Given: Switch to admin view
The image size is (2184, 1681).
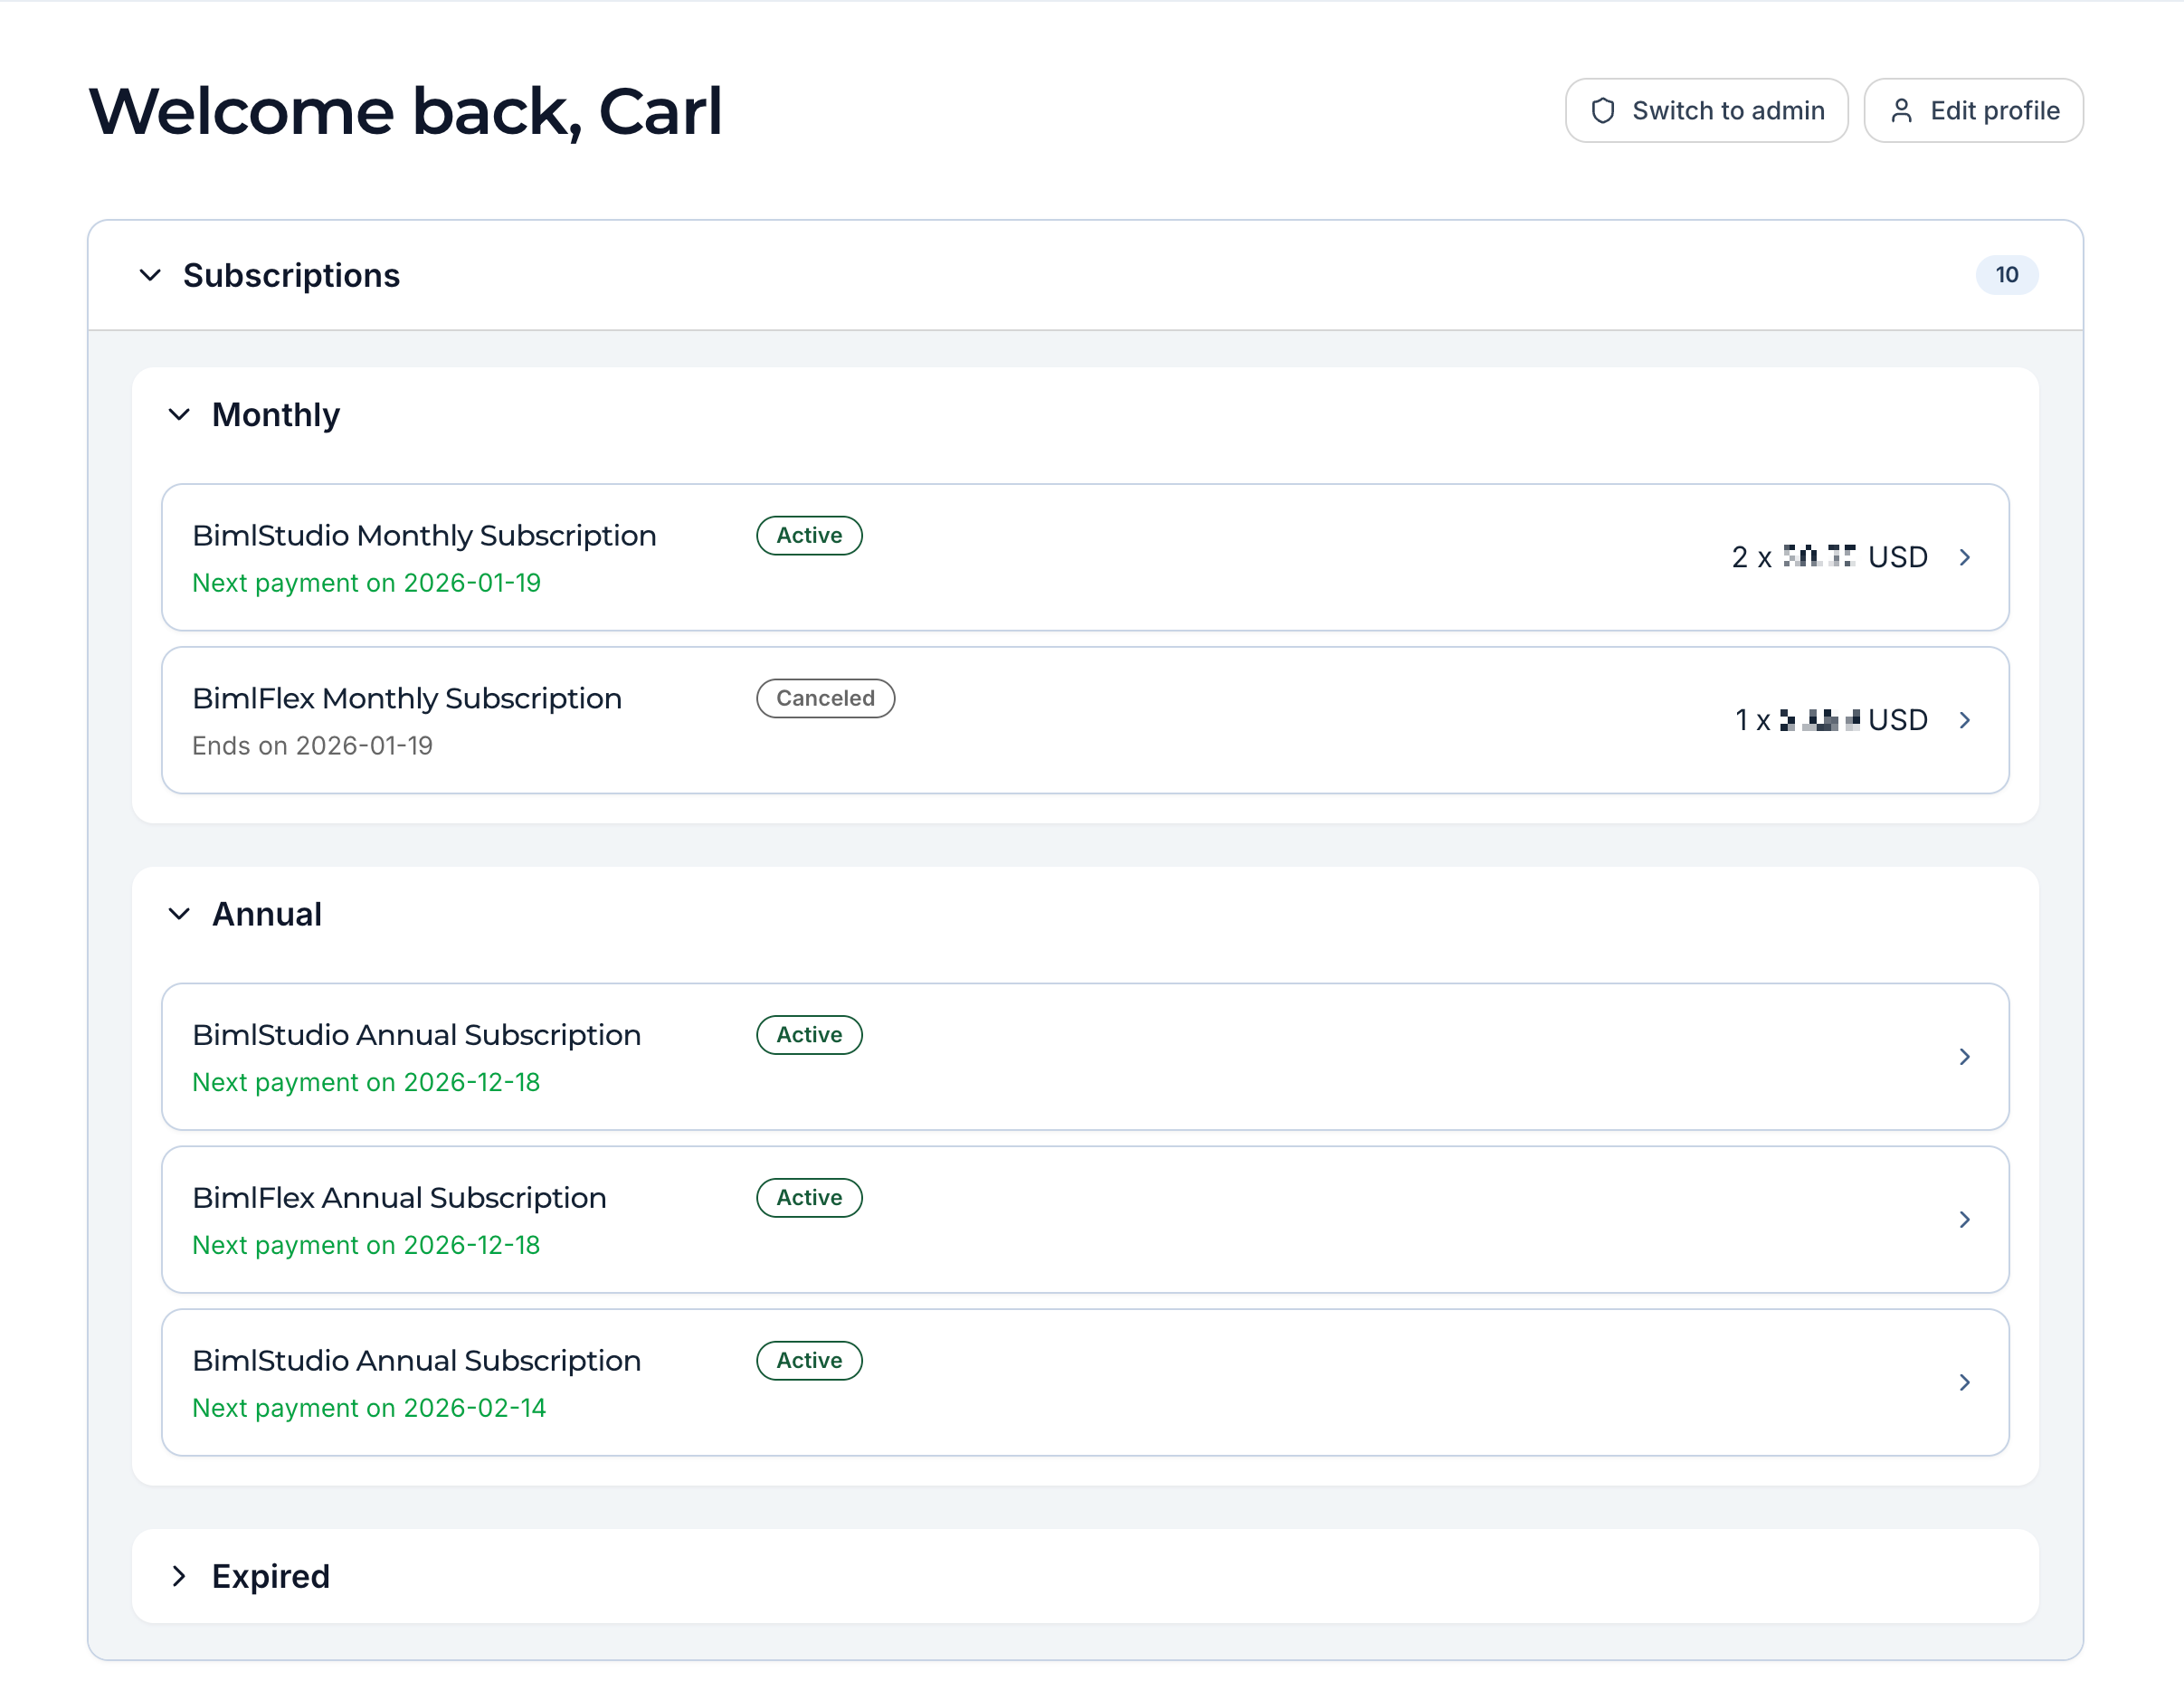Looking at the screenshot, I should point(1706,111).
